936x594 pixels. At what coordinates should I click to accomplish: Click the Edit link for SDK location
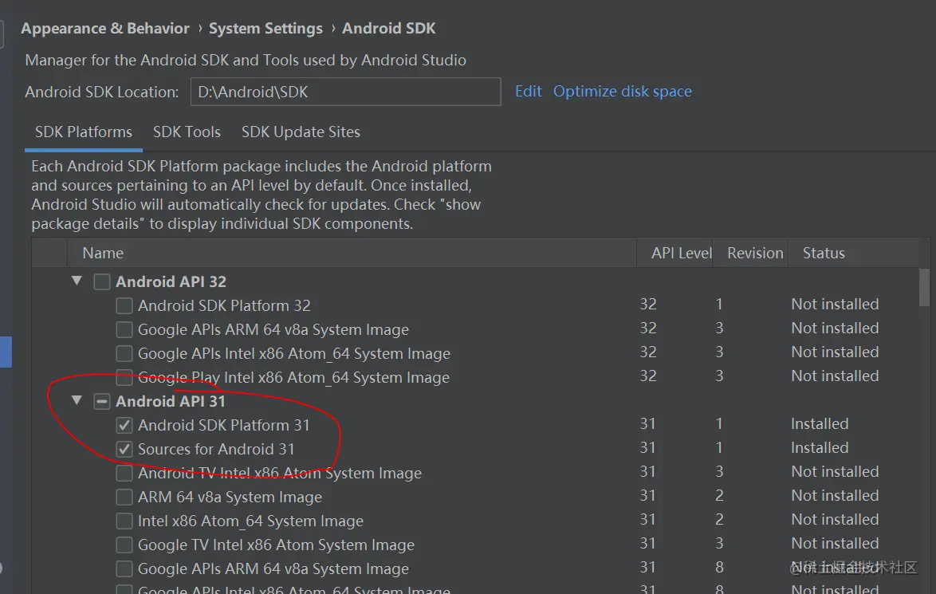tap(528, 91)
